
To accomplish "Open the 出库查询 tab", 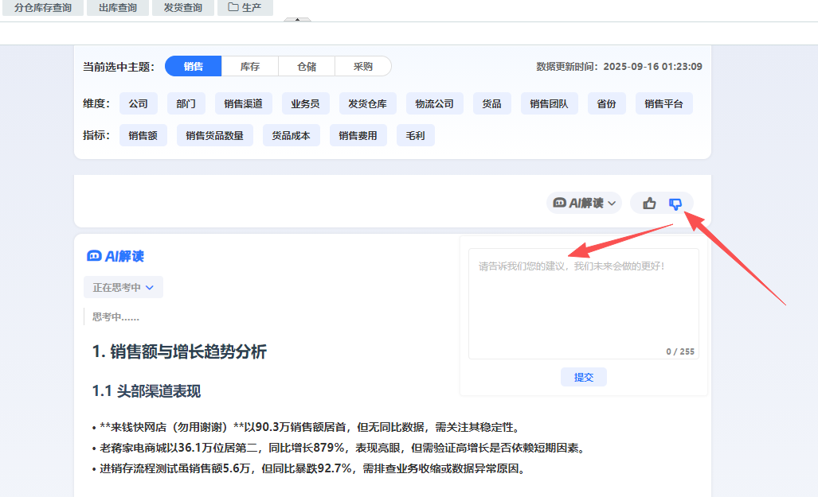I will 118,8.
